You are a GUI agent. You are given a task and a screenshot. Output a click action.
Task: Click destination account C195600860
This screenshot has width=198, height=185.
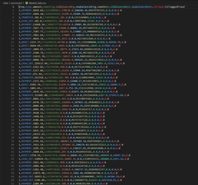tap(89, 42)
